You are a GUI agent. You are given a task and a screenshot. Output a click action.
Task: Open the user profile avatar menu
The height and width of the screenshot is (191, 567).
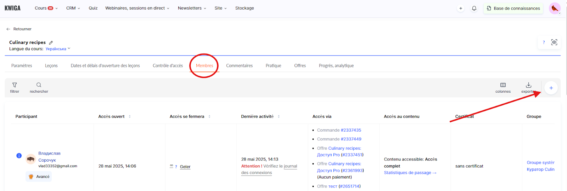[x=554, y=8]
